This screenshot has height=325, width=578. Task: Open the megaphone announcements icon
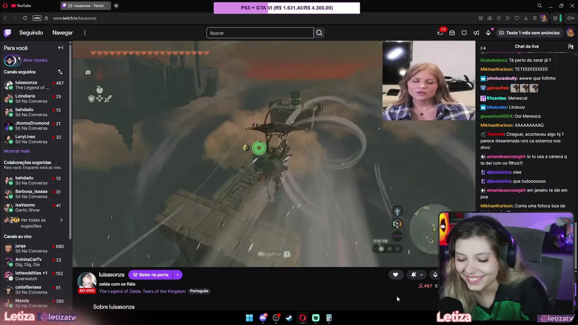476,32
